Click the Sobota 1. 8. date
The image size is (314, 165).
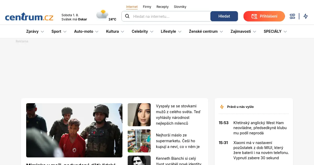point(70,15)
